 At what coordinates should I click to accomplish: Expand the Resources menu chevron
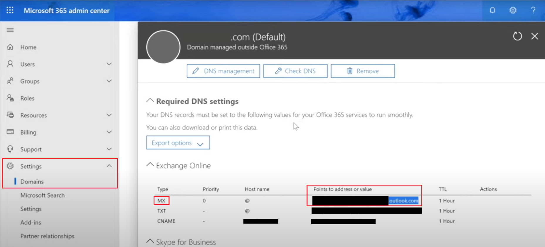(109, 115)
